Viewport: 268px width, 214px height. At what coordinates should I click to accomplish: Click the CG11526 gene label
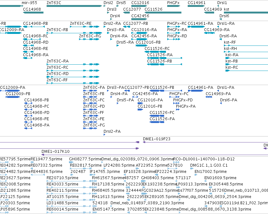pyautogui.click(x=153, y=9)
